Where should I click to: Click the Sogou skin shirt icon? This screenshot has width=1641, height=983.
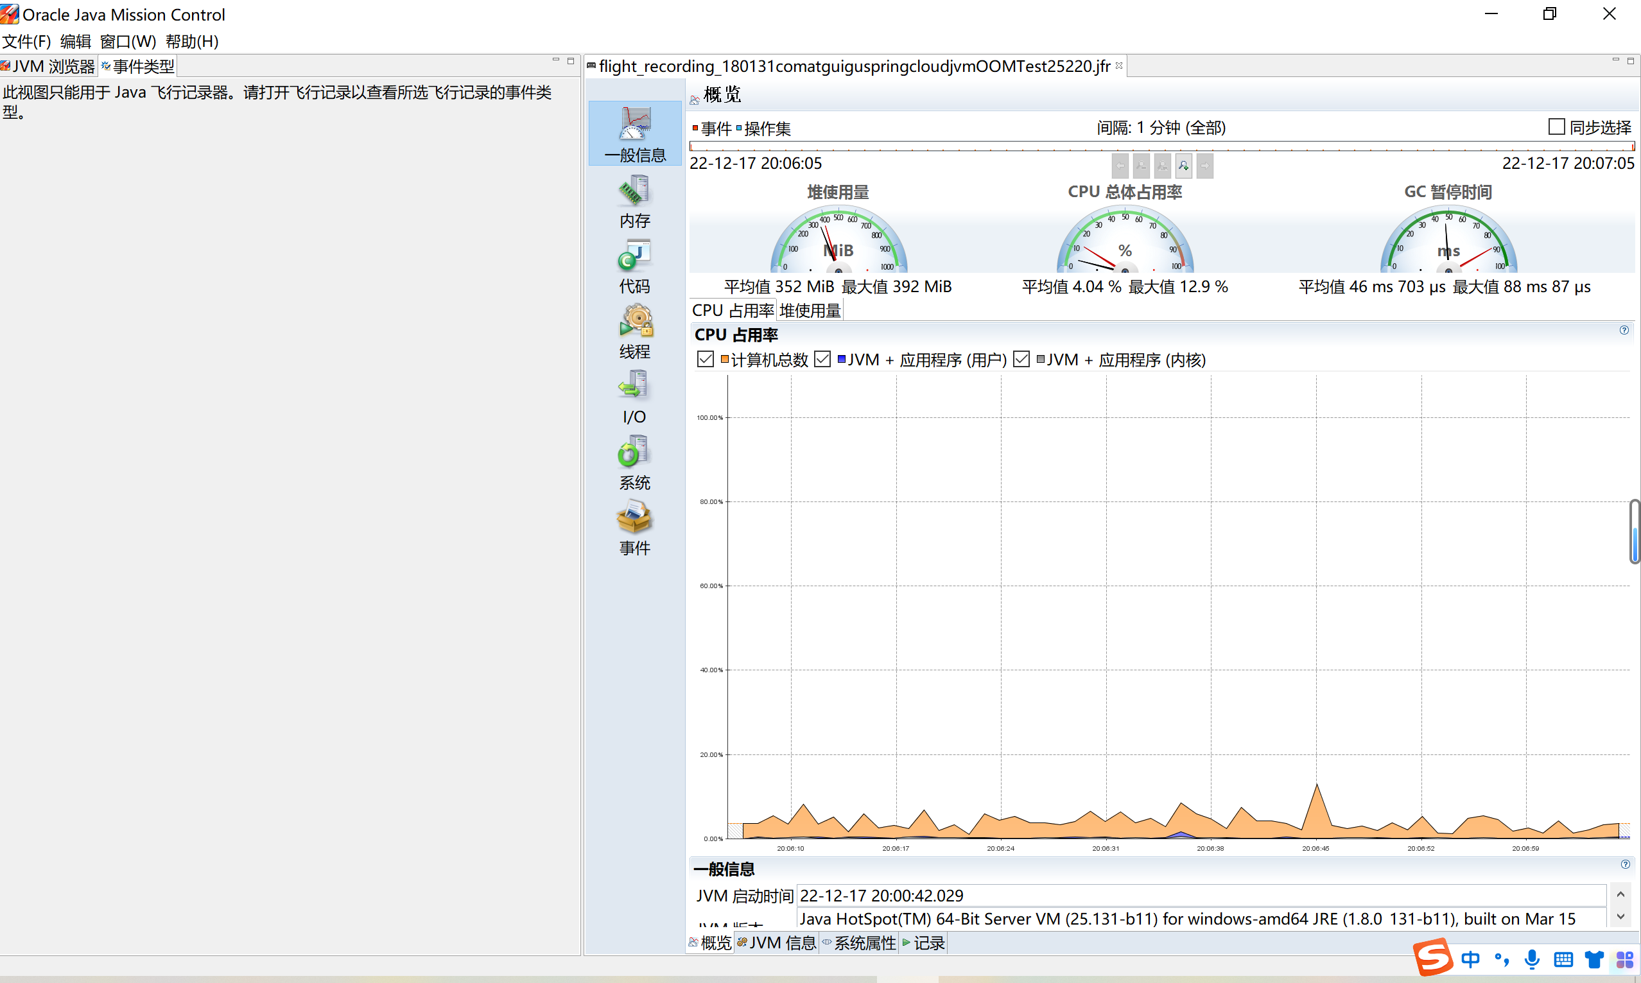click(1594, 959)
